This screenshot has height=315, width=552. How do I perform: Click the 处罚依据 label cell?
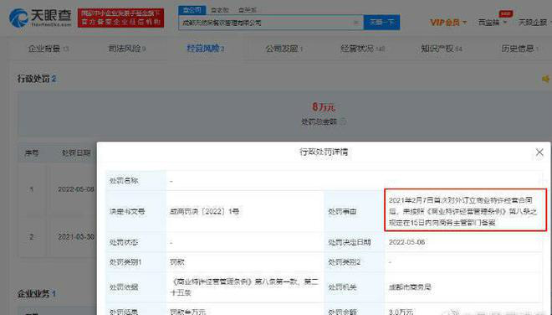coord(135,287)
